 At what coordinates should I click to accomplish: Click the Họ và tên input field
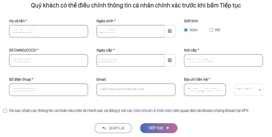pyautogui.click(x=48, y=31)
